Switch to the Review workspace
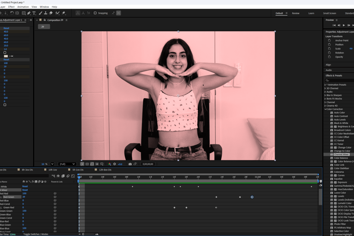 [295, 13]
